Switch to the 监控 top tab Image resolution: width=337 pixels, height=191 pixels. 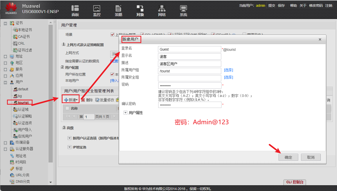point(97,11)
